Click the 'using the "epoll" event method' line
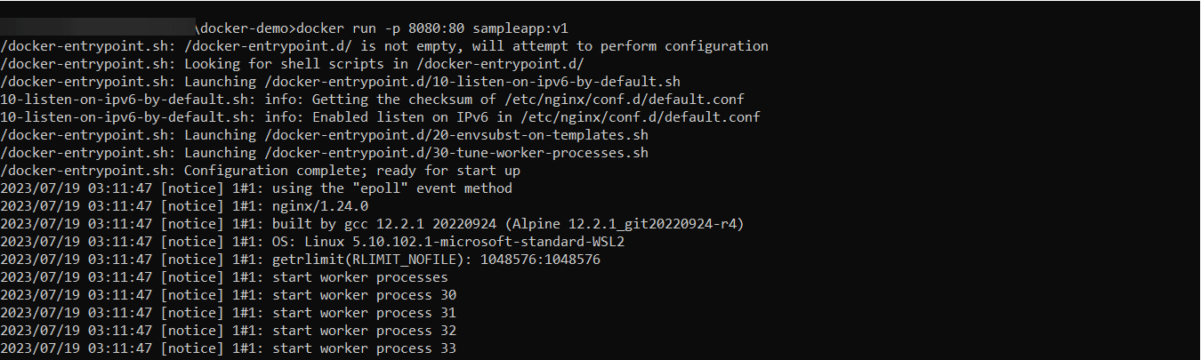Screen dimensions: 1201x360 click(391, 188)
